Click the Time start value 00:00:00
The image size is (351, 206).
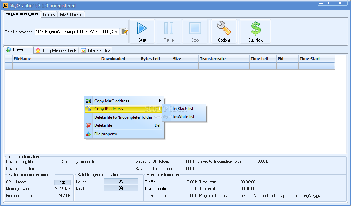tap(248, 182)
